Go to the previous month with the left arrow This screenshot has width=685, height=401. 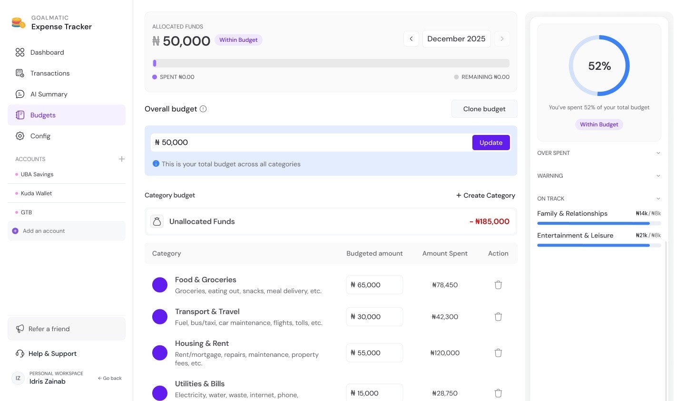(x=411, y=38)
